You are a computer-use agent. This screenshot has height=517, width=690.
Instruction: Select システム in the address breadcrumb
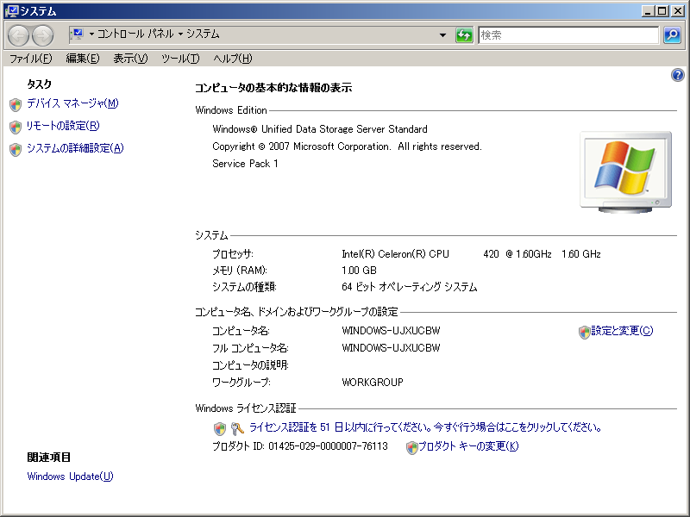click(203, 34)
